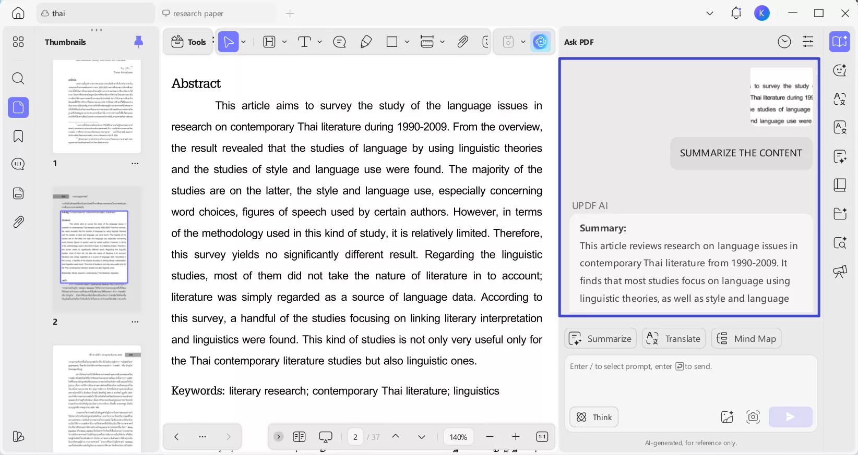Open the sparkle note icon in right sidebar
Image resolution: width=858 pixels, height=455 pixels.
[x=840, y=156]
